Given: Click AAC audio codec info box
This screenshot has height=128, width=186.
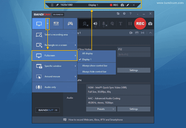Looking at the screenshot, I should (x=118, y=100).
